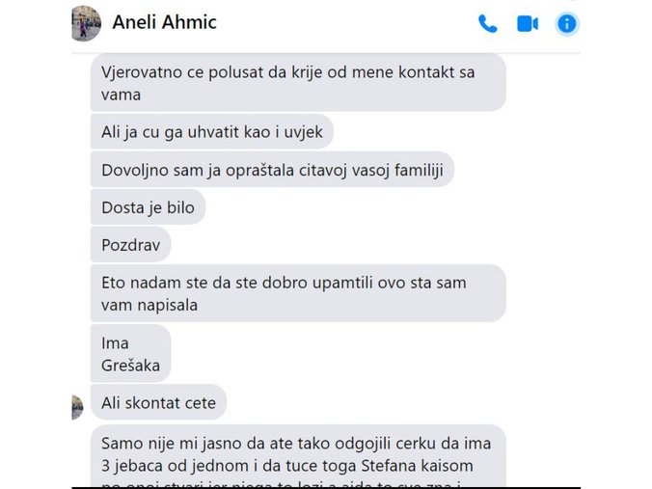Click small sender avatar beside 'Ali skontat cete'
652x489 pixels.
[77, 407]
